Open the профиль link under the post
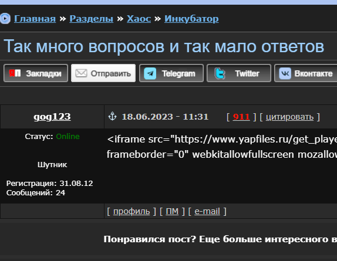This screenshot has width=337, height=261. point(132,211)
